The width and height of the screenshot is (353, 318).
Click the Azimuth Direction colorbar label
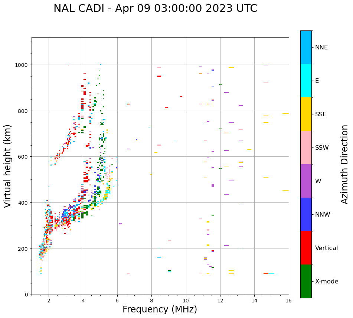pyautogui.click(x=345, y=164)
